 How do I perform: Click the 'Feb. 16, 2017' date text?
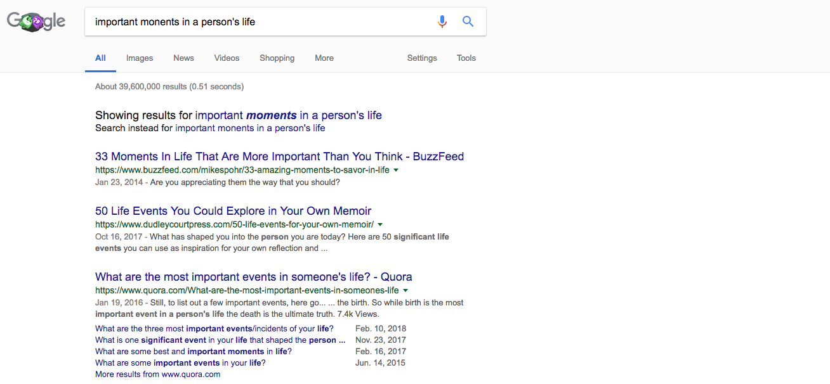point(381,351)
